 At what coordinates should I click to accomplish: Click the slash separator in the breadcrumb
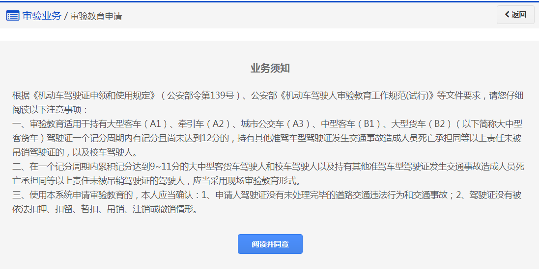coord(66,16)
